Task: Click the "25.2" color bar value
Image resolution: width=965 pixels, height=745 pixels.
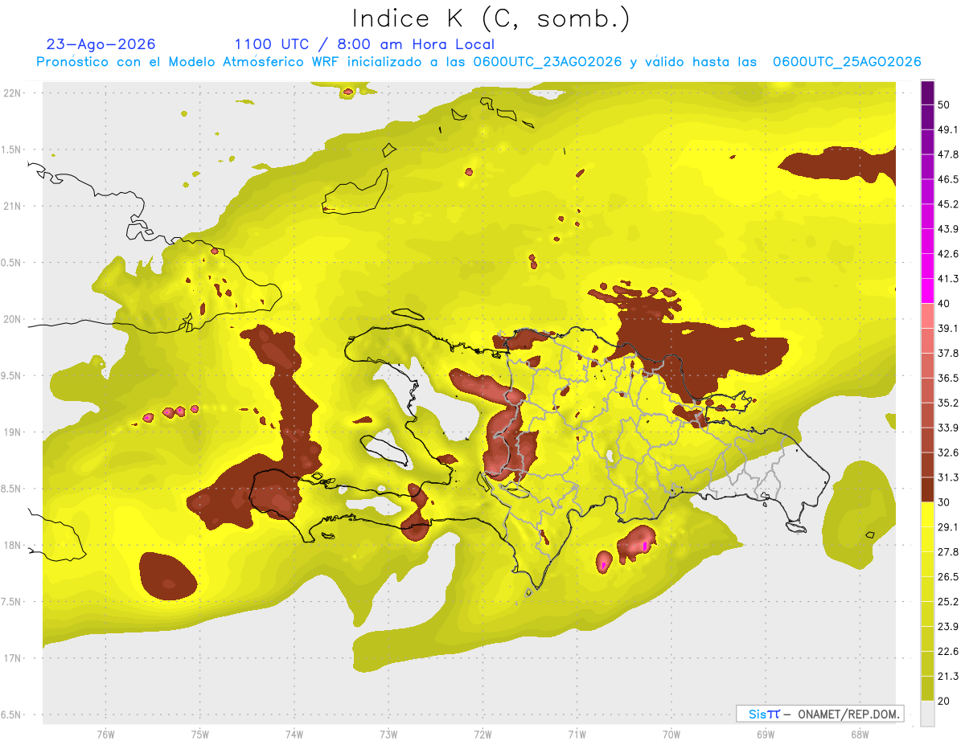Action: 948,601
